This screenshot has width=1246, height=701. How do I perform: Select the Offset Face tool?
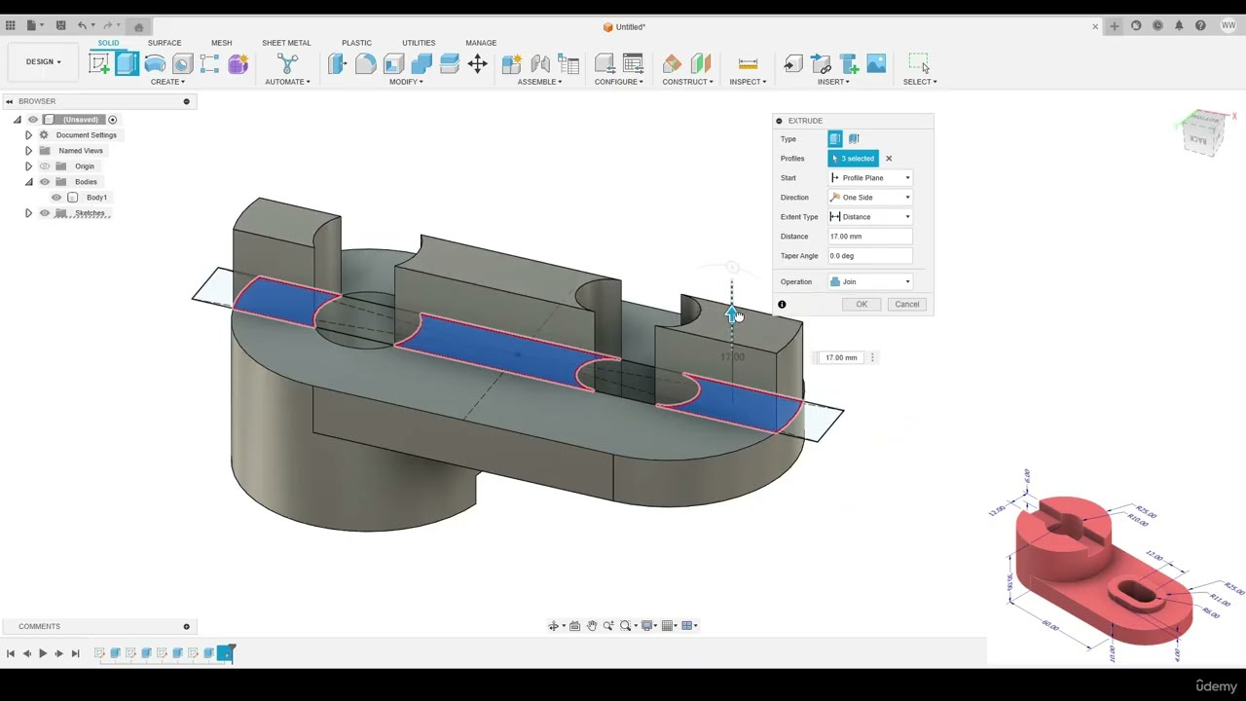pyautogui.click(x=449, y=64)
